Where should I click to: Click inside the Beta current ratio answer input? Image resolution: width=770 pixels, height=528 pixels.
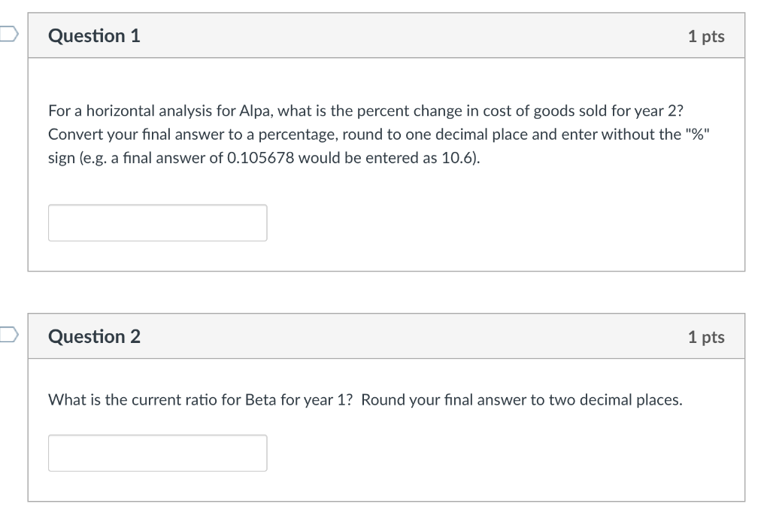157,452
